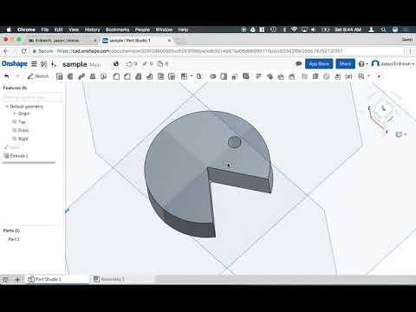Image resolution: width=416 pixels, height=312 pixels.
Task: Select the Fillet tool
Action: tap(116, 76)
